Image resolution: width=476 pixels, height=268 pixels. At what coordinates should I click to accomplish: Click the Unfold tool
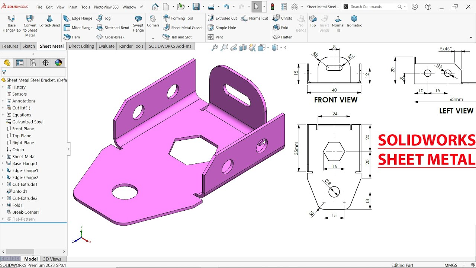283,18
